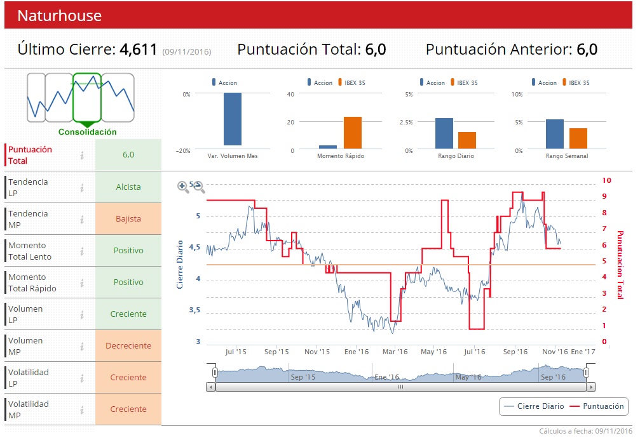Click the Cálculos a fecha: 09/11/2016 footer
The image size is (640, 438).
(x=585, y=431)
